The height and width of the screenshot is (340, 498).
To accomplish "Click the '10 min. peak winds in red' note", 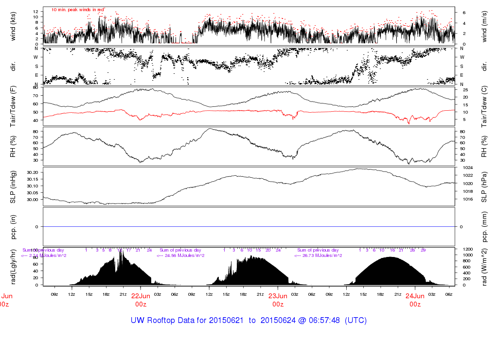I will point(78,10).
